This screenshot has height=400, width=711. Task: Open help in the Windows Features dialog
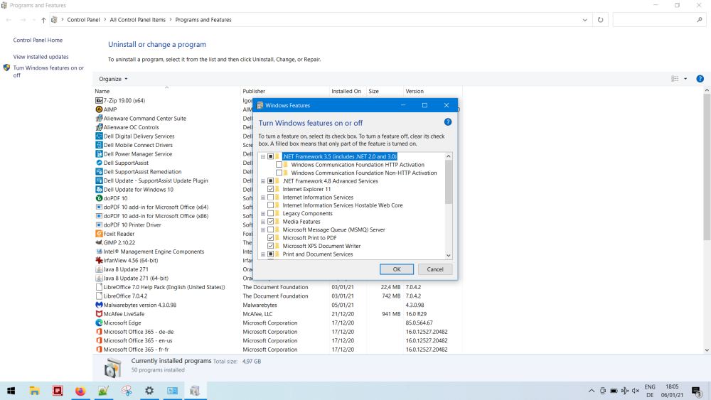tap(447, 122)
